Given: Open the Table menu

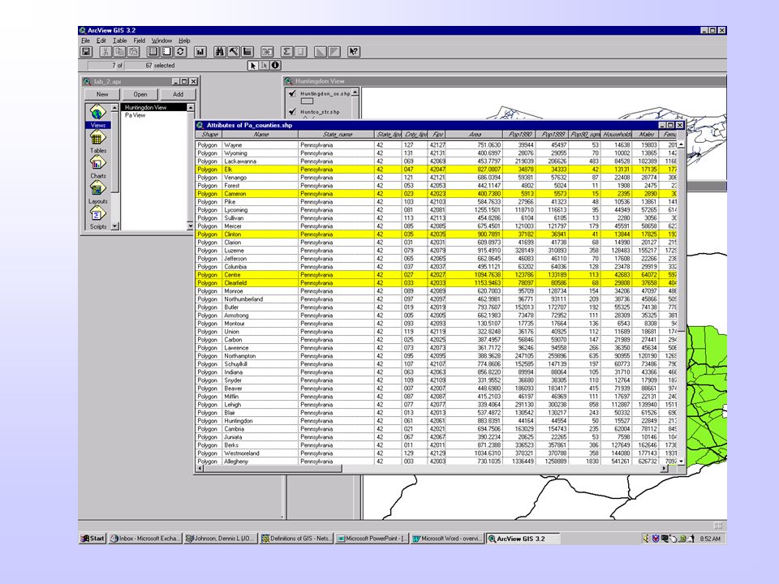Looking at the screenshot, I should (x=120, y=41).
